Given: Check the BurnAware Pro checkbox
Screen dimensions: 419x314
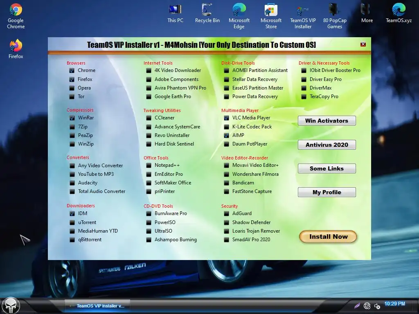Looking at the screenshot, I should pyautogui.click(x=149, y=213).
